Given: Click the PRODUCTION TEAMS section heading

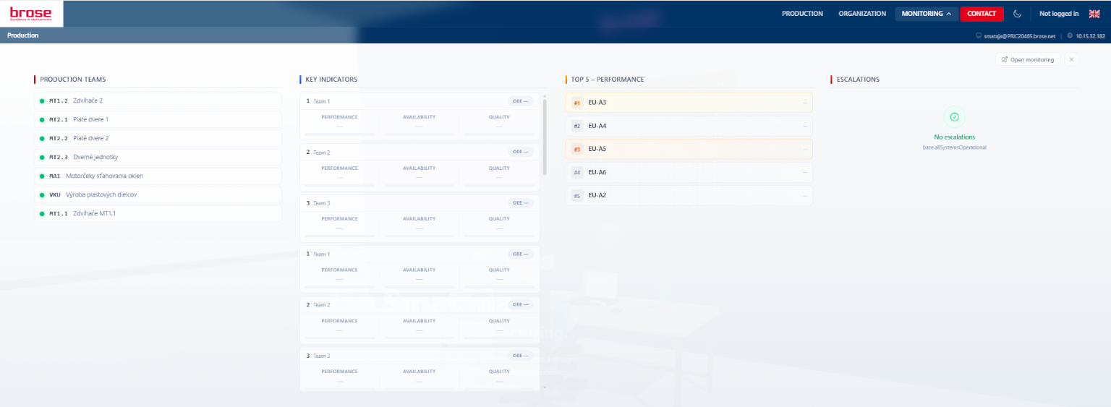Looking at the screenshot, I should [73, 80].
